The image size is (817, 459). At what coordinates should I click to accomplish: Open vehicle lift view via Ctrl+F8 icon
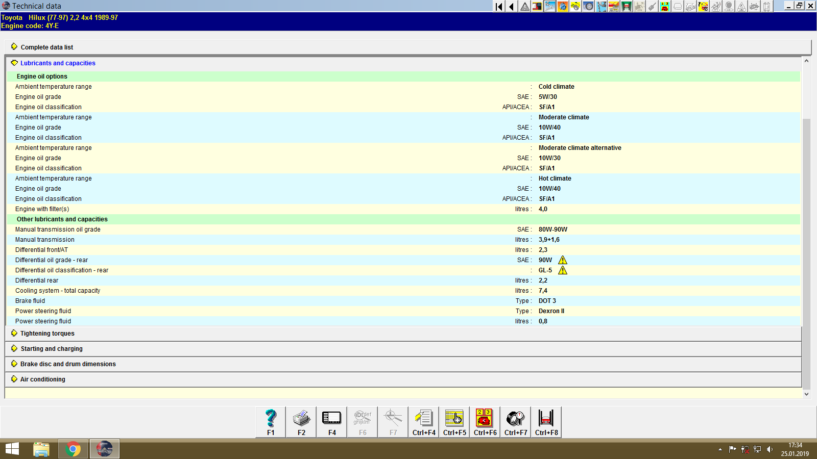pos(546,421)
